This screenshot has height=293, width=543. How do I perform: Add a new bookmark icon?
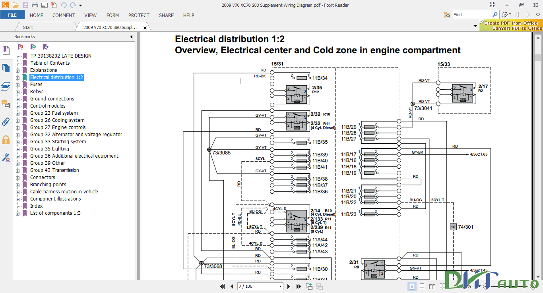pyautogui.click(x=33, y=47)
